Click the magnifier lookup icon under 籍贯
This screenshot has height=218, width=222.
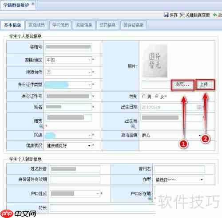(41, 126)
